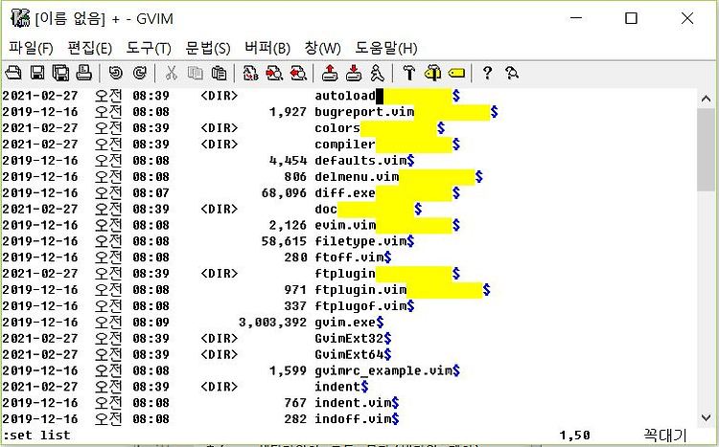This screenshot has width=719, height=447.
Task: Open the 버퍼(B) menu
Action: coord(267,48)
